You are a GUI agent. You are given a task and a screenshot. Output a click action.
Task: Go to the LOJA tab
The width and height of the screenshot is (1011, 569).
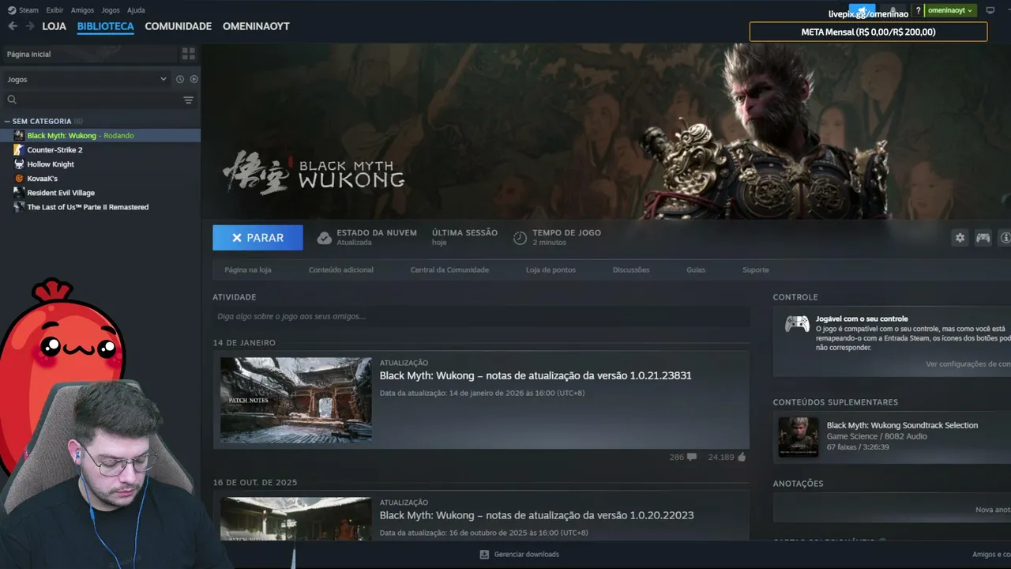(54, 26)
